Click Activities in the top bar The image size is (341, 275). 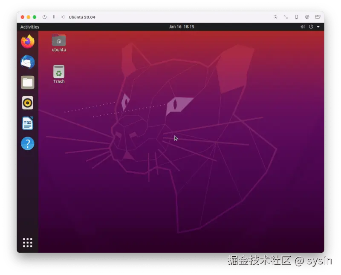tap(30, 27)
